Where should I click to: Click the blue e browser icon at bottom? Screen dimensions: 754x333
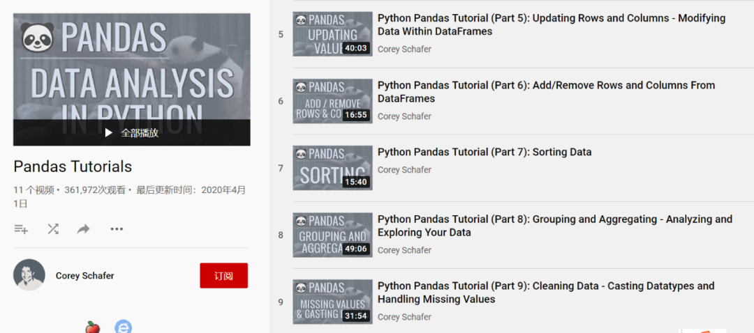pyautogui.click(x=123, y=327)
